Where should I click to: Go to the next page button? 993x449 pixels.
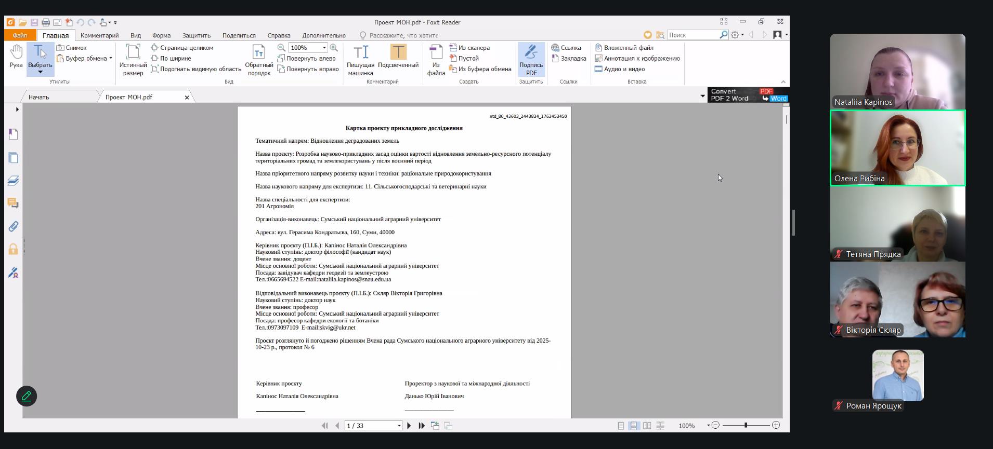(x=409, y=426)
